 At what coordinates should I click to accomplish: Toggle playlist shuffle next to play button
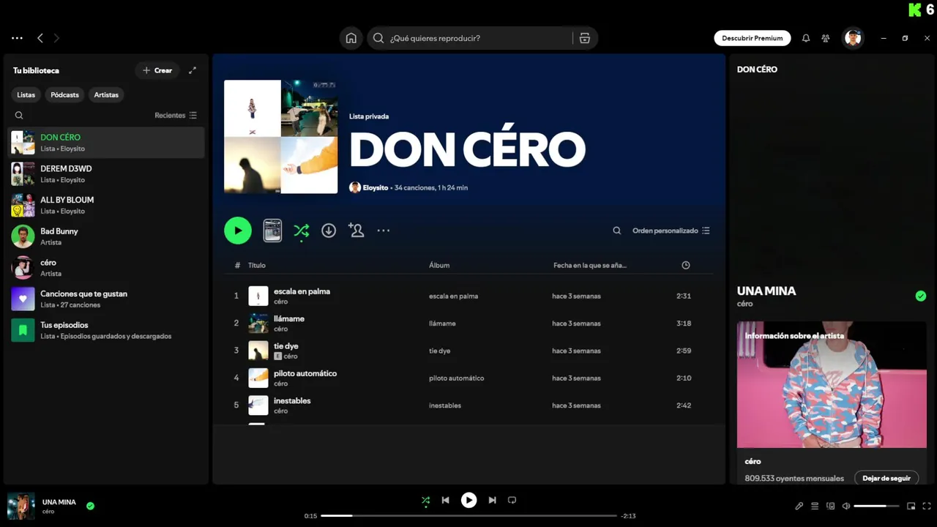click(301, 231)
